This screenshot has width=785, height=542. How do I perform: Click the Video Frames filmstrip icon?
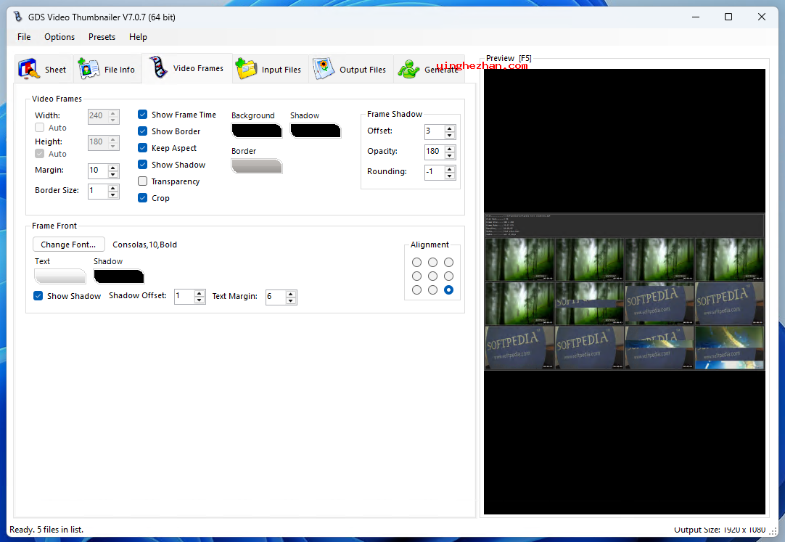157,68
